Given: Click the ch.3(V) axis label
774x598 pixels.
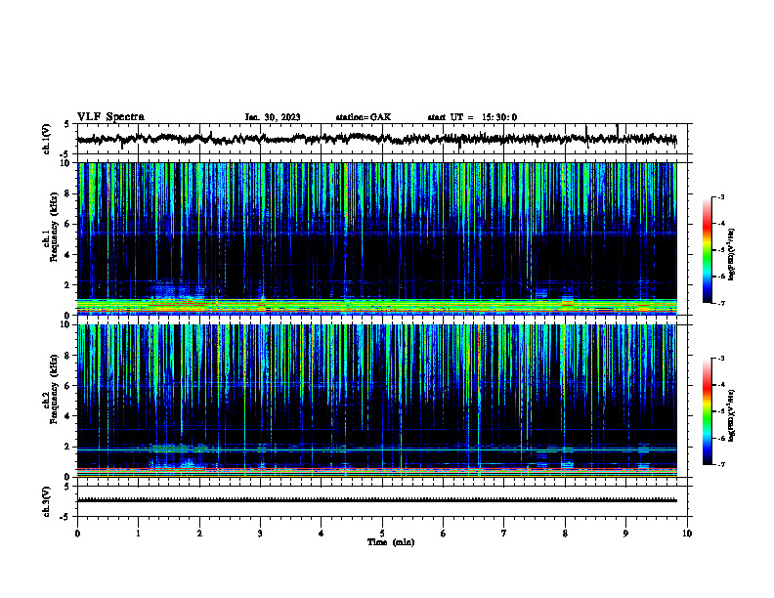Looking at the screenshot, I should coord(46,501).
